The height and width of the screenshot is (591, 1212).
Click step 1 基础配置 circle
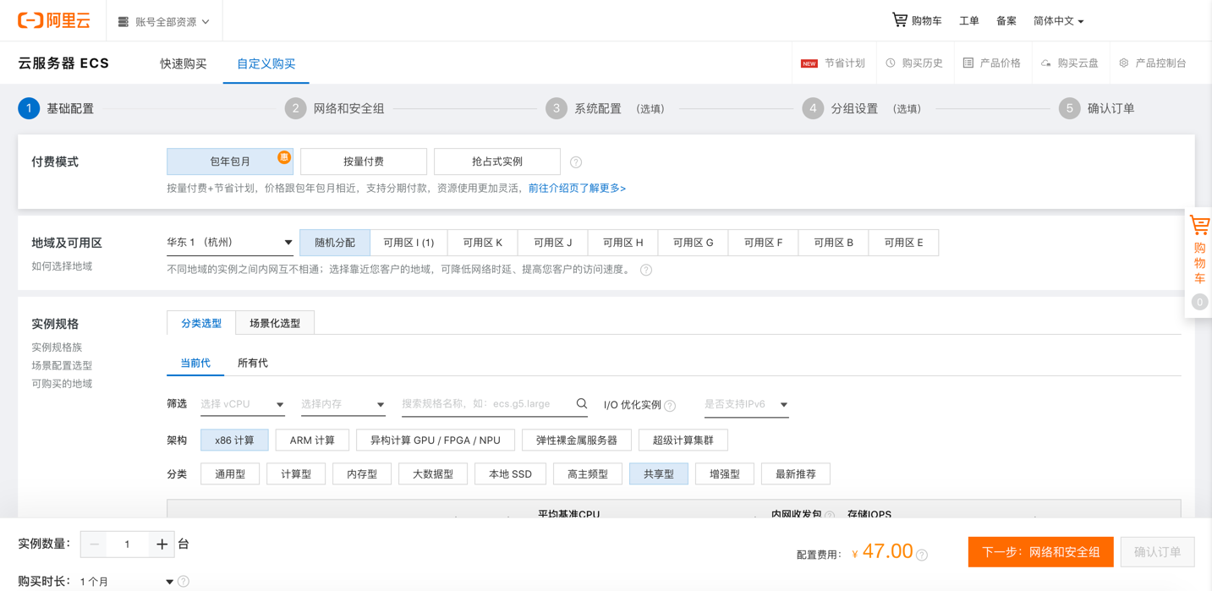tap(29, 108)
